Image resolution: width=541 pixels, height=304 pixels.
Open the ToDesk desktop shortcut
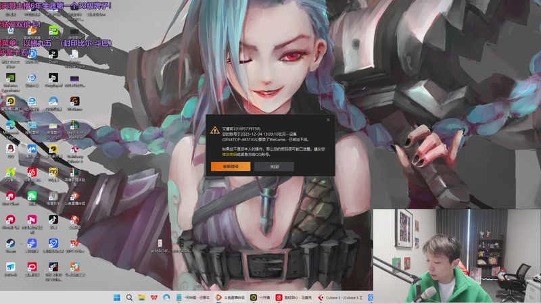tap(10, 268)
